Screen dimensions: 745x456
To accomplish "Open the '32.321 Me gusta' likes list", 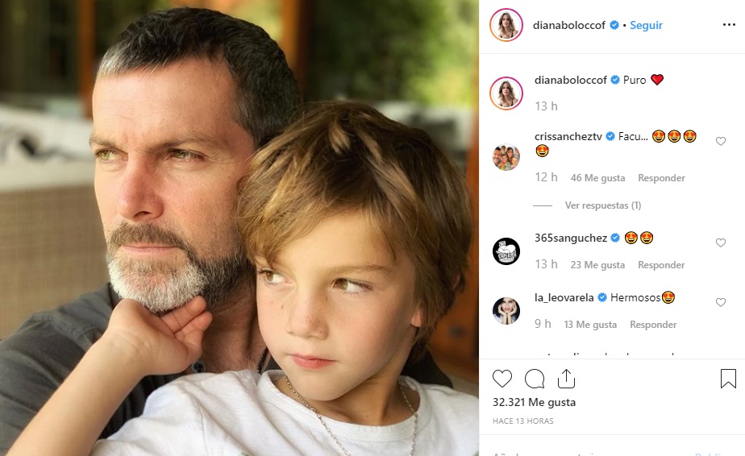I will point(534,402).
